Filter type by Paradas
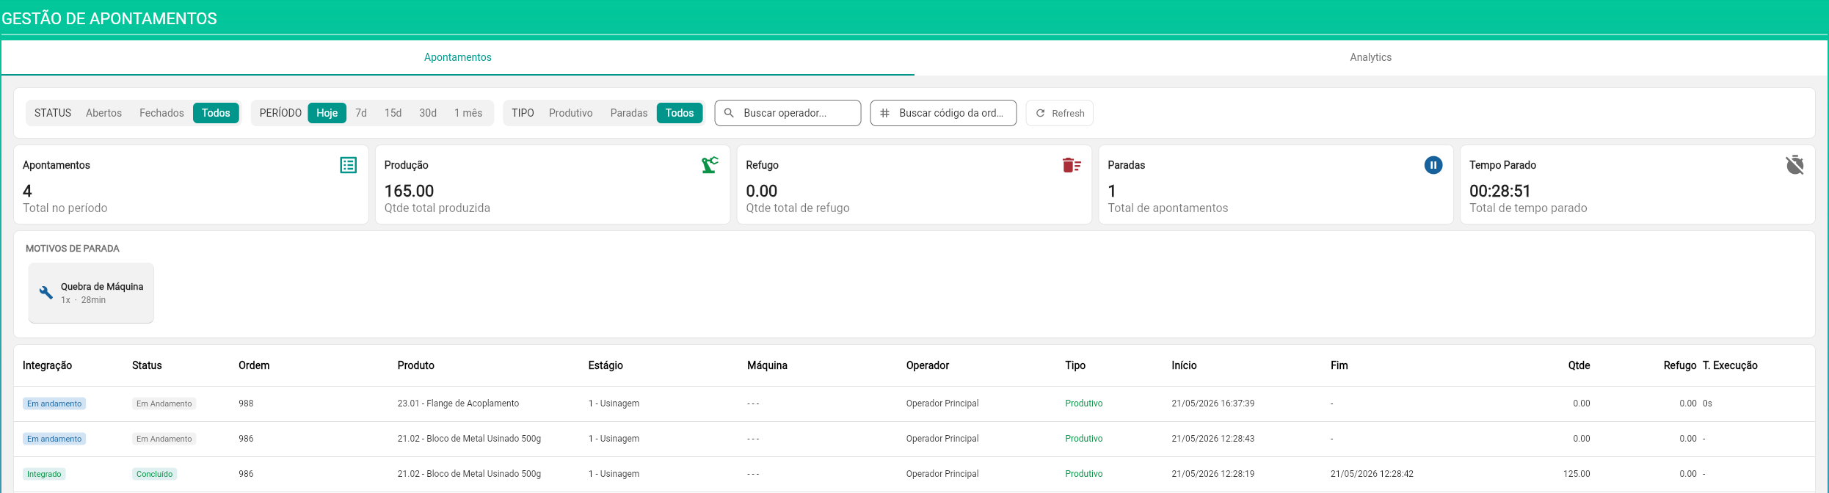 pyautogui.click(x=629, y=113)
